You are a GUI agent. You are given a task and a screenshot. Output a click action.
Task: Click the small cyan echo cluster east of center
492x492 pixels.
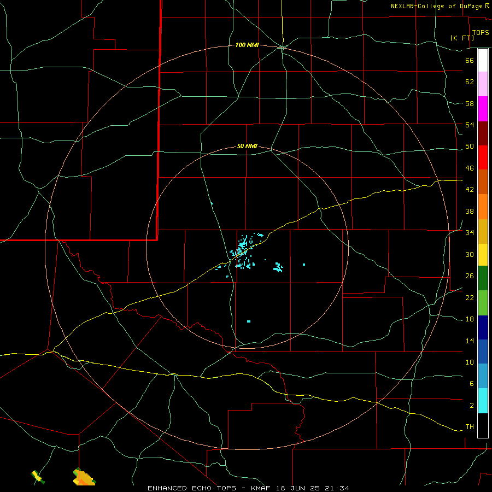(x=278, y=267)
